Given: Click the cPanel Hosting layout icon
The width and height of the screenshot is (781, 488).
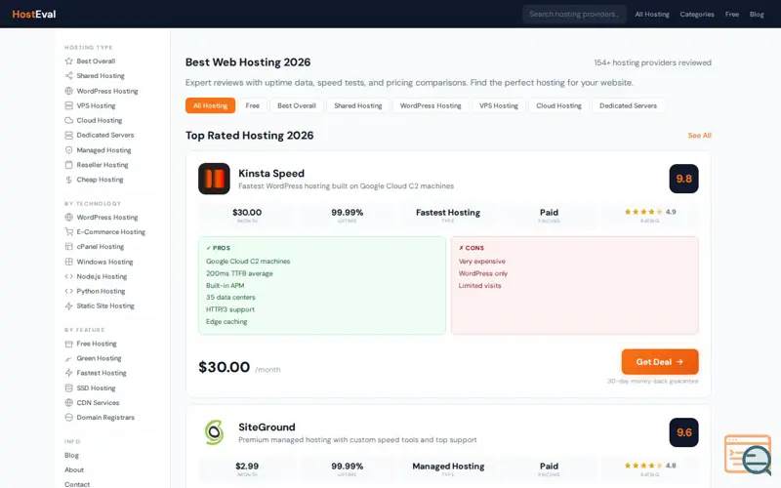Looking at the screenshot, I should (68, 247).
